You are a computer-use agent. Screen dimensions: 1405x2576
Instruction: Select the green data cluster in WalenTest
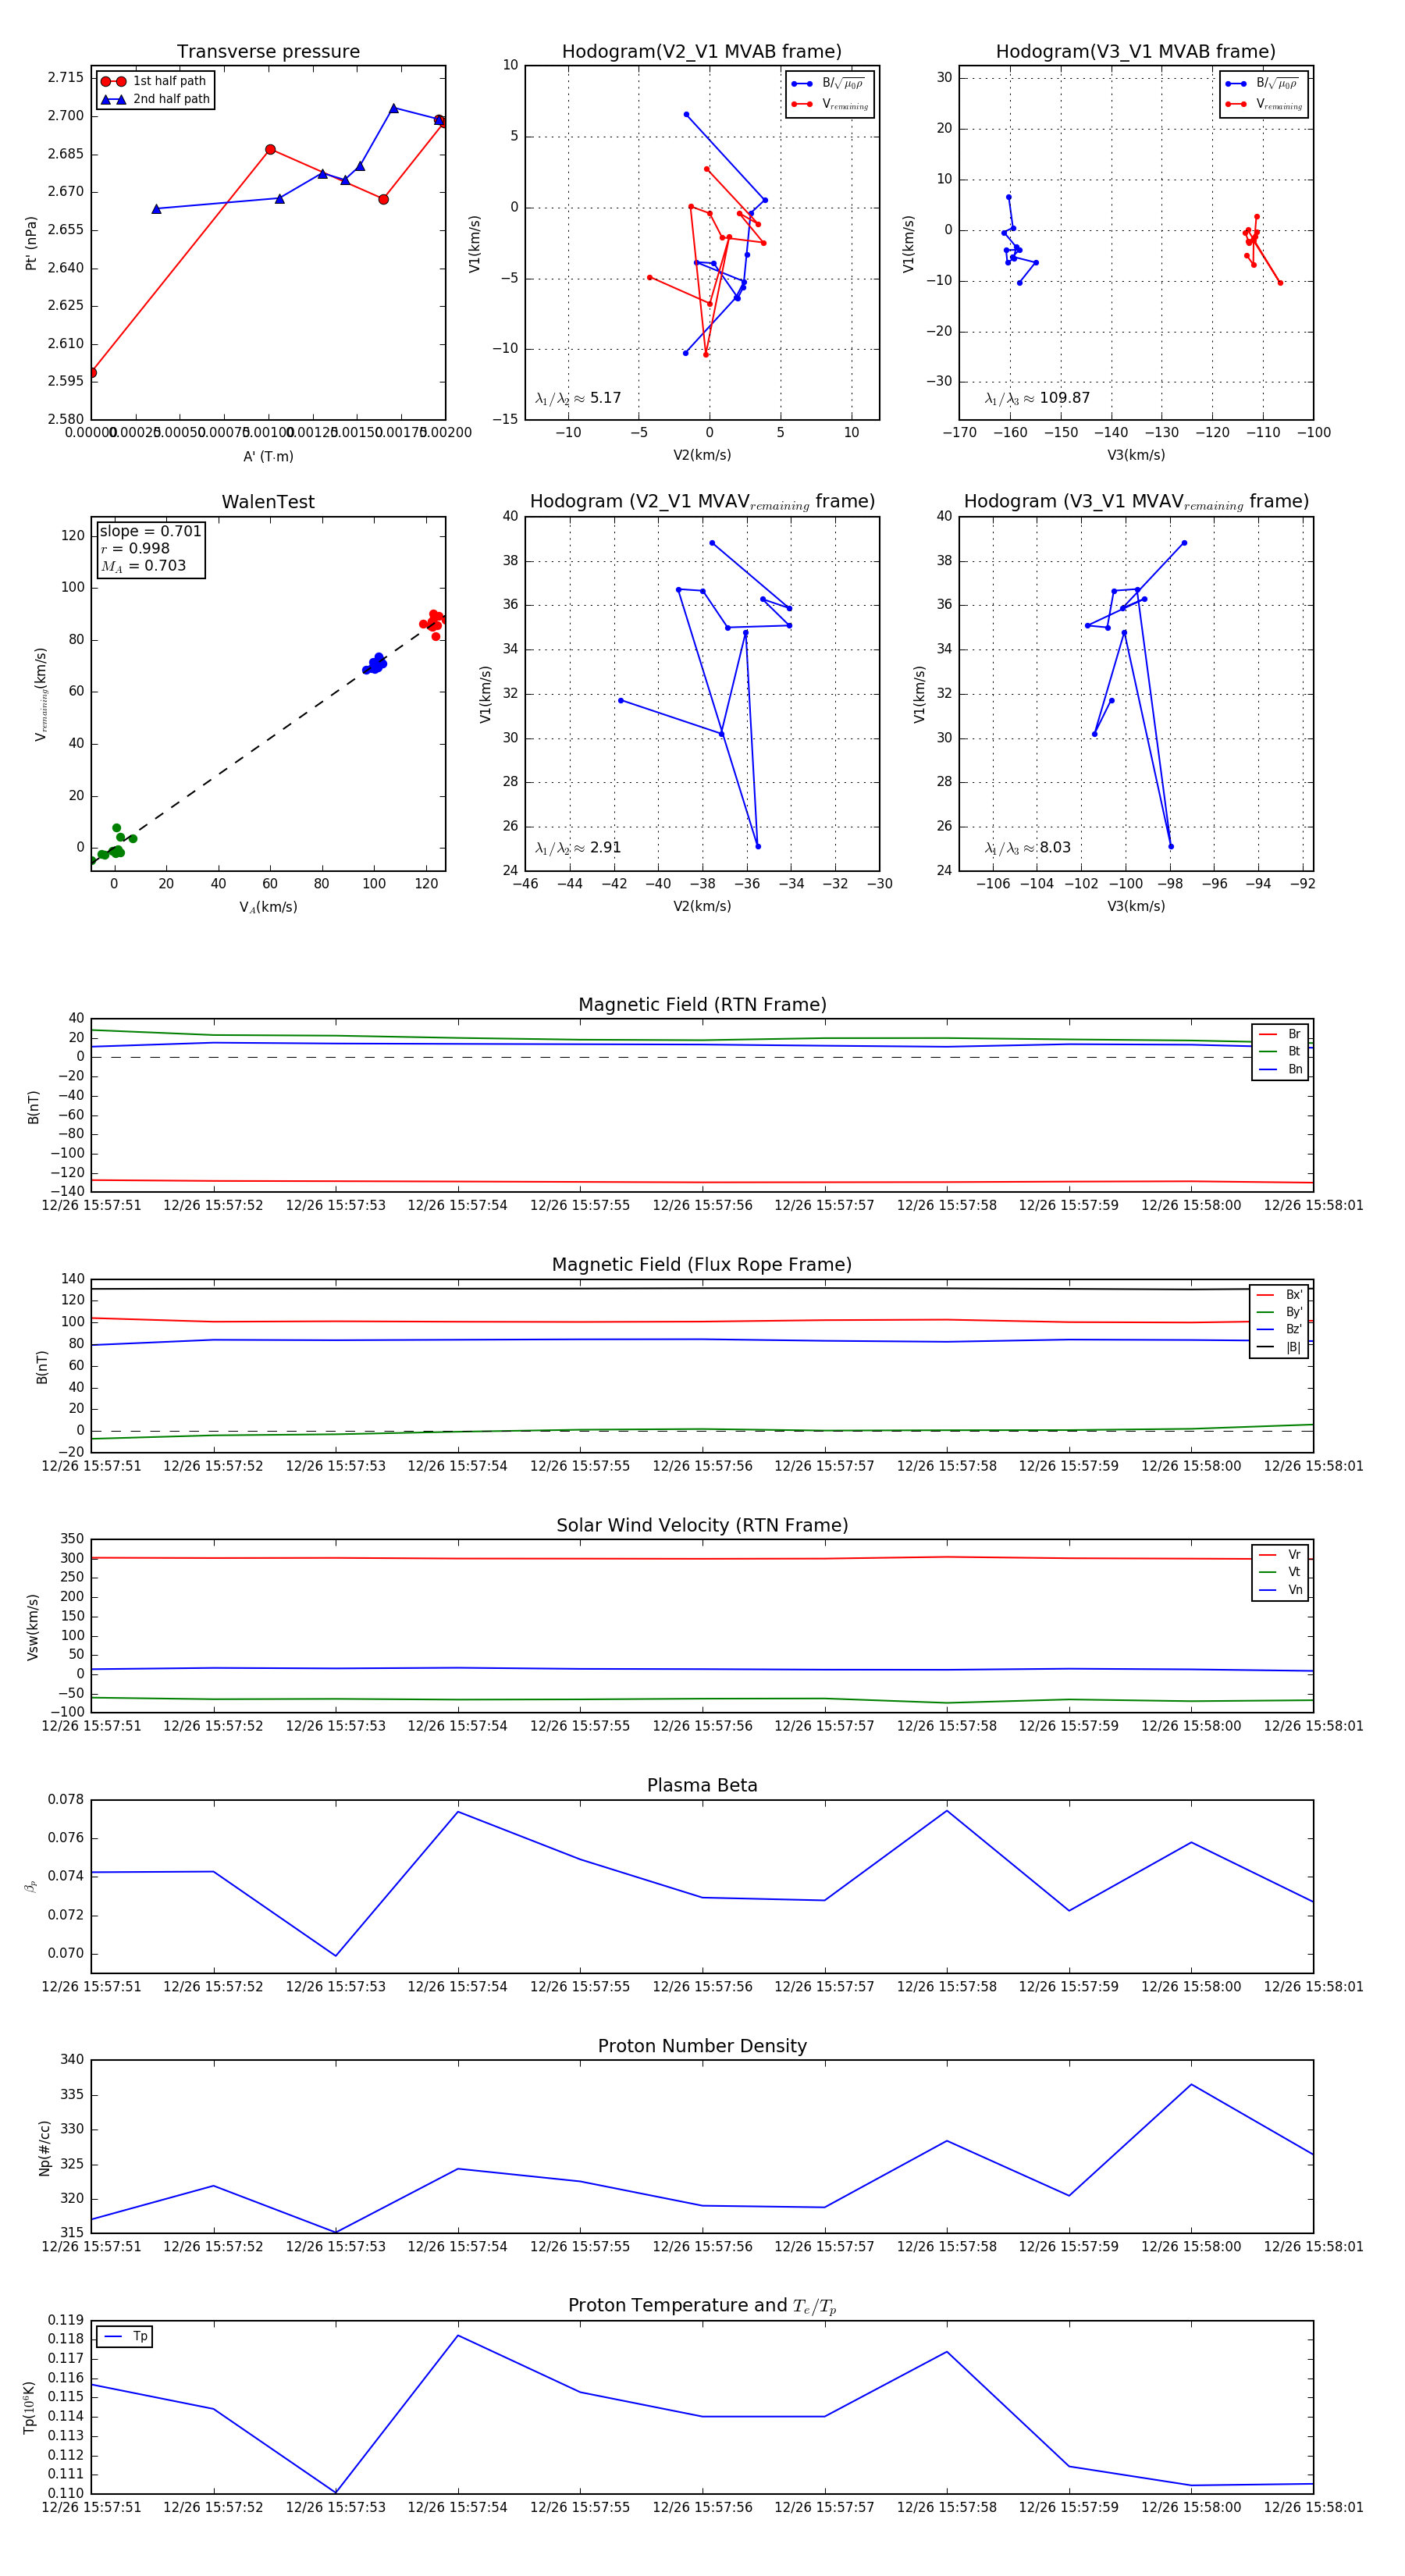click(113, 846)
